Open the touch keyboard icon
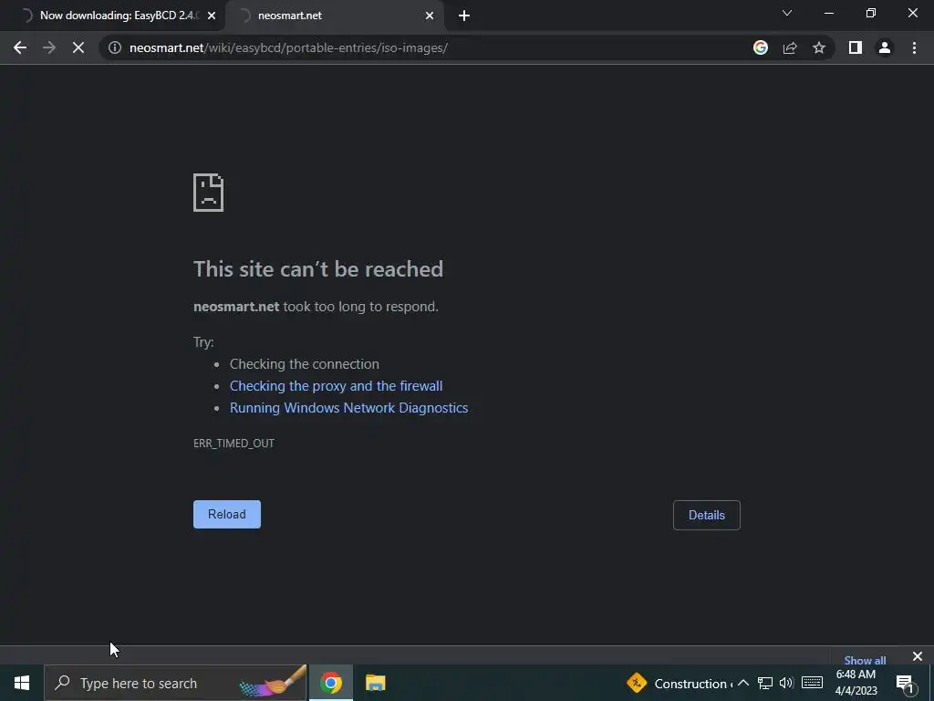 point(812,683)
